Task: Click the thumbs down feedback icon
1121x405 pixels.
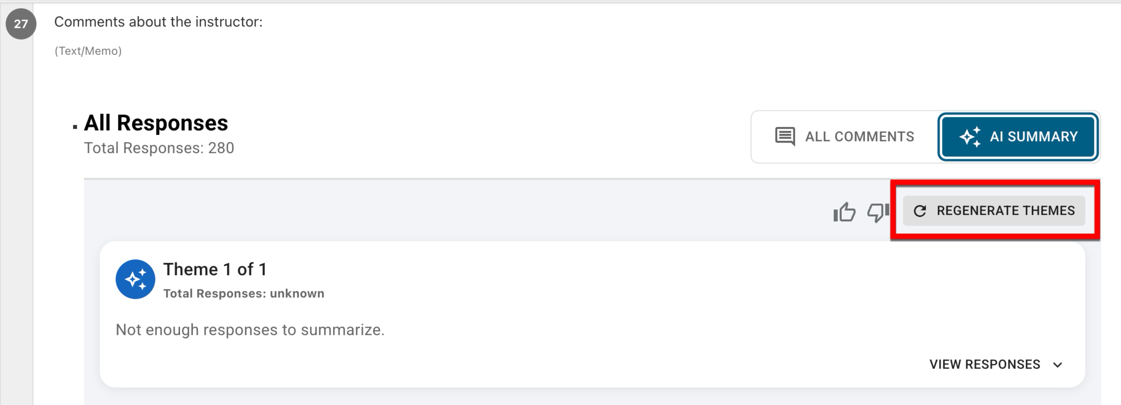Action: click(877, 212)
